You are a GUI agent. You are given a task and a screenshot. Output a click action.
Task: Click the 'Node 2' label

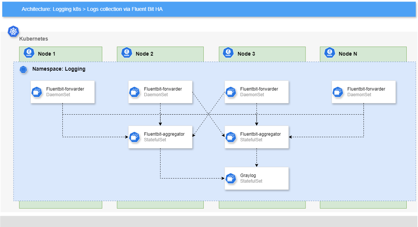point(144,54)
